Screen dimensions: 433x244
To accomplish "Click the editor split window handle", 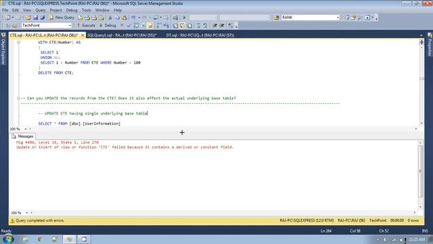I will tap(421, 42).
